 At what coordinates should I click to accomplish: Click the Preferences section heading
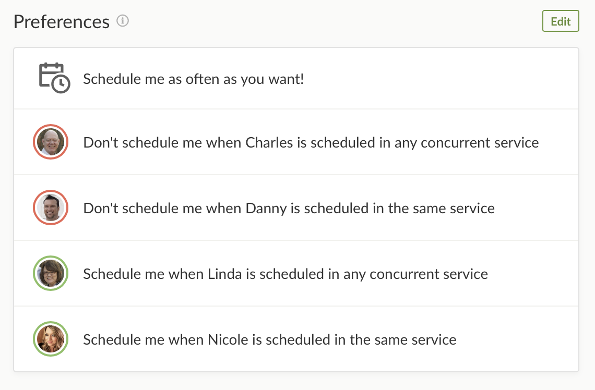click(x=62, y=22)
